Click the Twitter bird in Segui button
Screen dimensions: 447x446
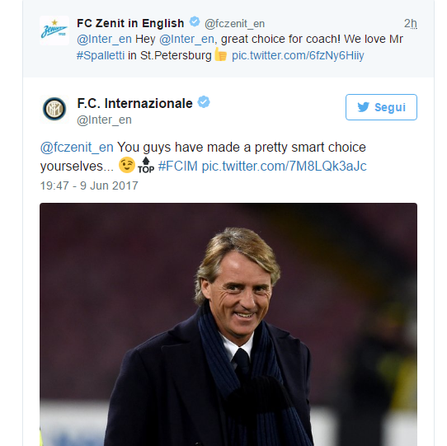[x=363, y=107]
